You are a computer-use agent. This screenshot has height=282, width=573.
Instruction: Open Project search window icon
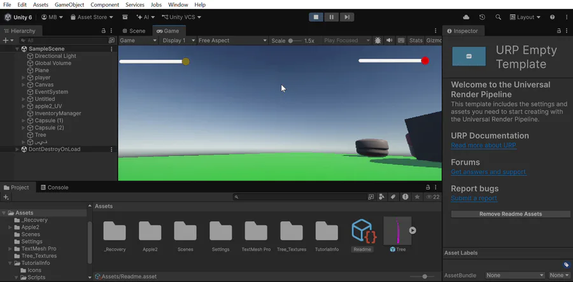(371, 197)
